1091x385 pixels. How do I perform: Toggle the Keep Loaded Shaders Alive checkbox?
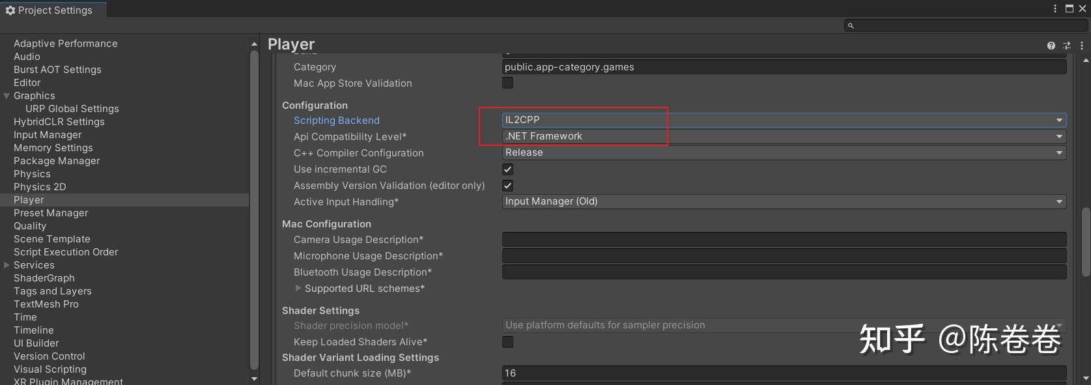[x=507, y=341]
